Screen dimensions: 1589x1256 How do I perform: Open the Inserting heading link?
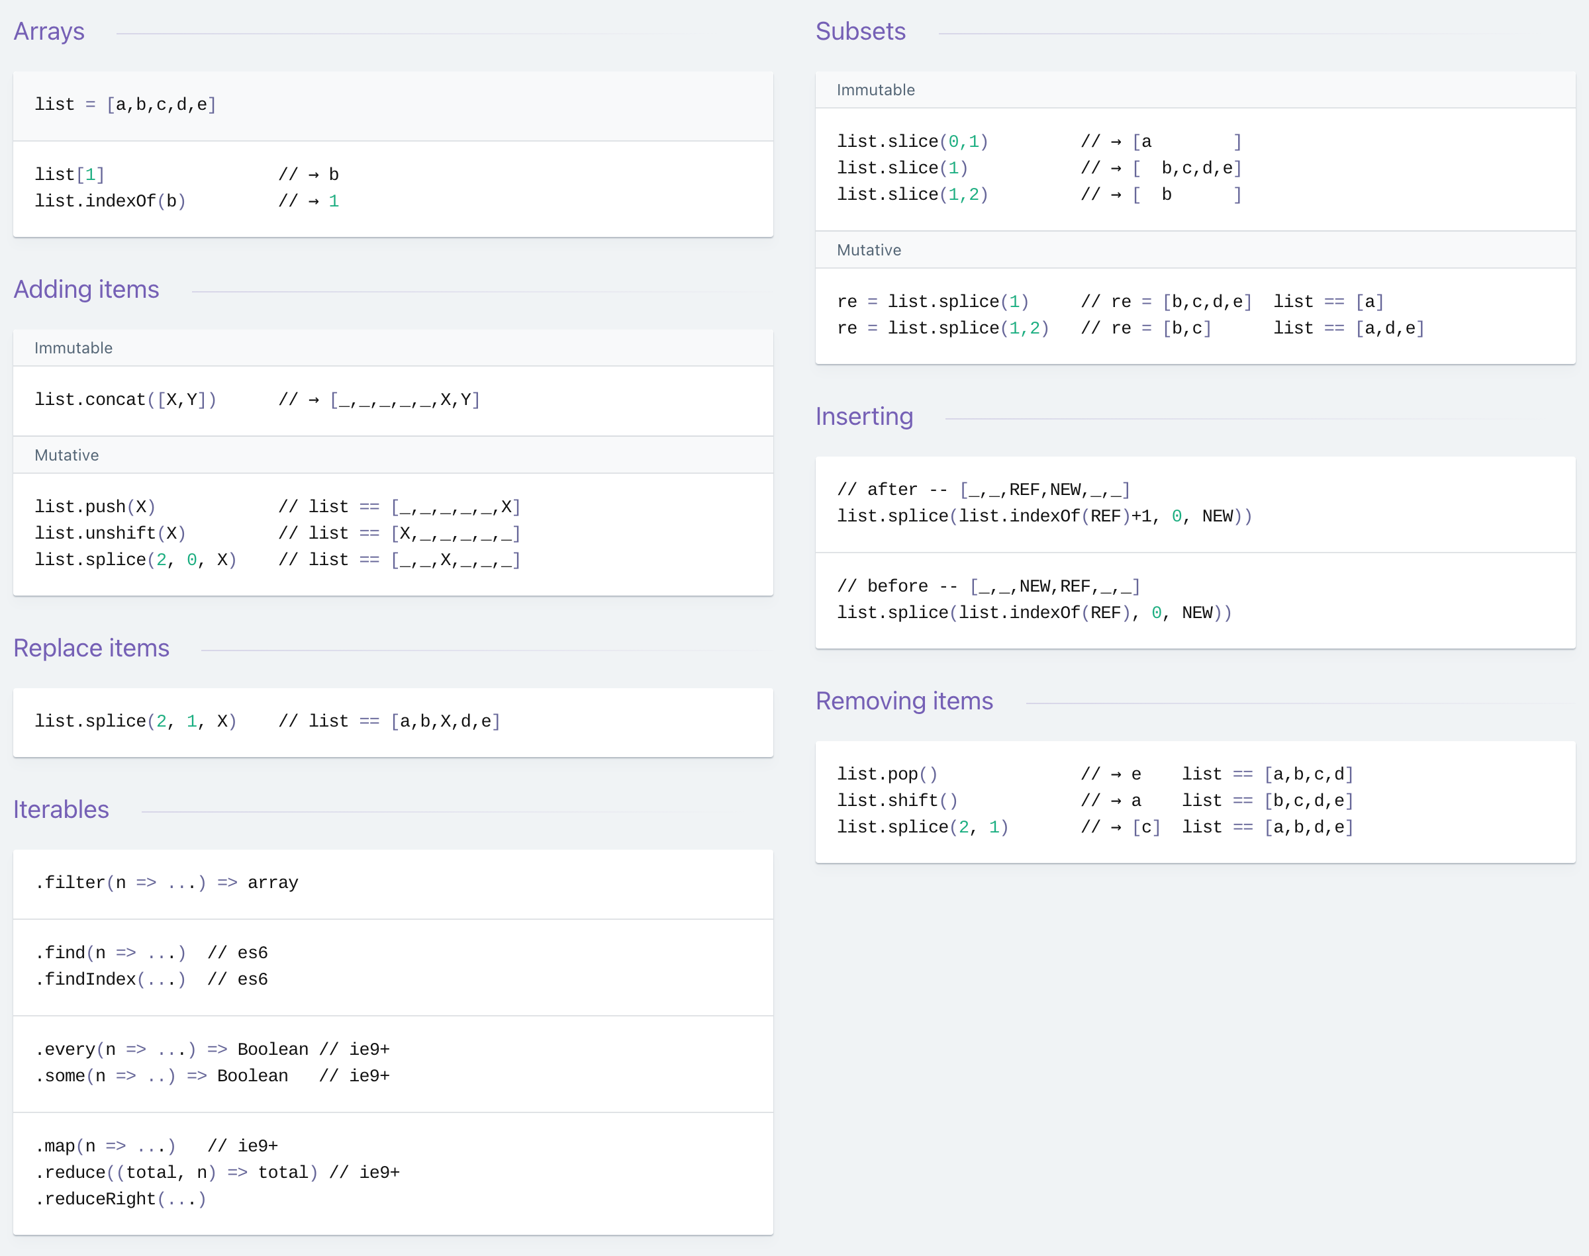(x=863, y=417)
